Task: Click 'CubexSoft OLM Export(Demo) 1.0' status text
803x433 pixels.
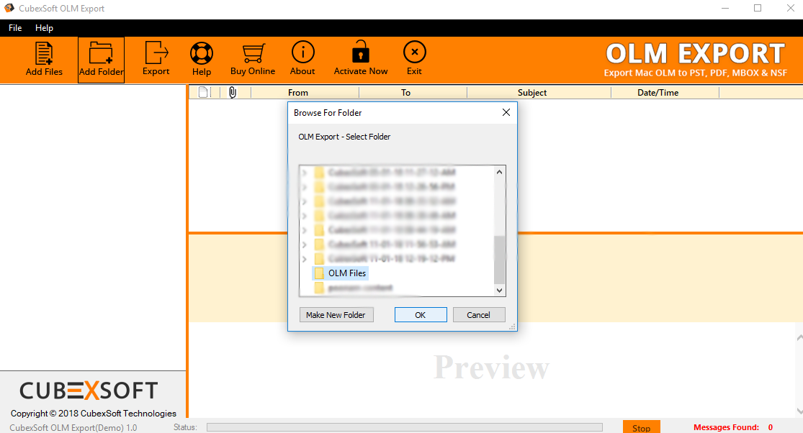Action: click(x=73, y=428)
